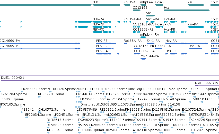Select the ksr-PA protein label
The image size is (219, 134).
tap(195, 46)
